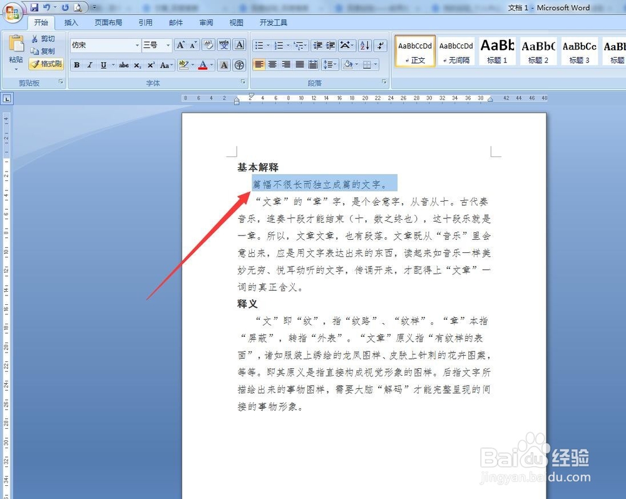This screenshot has width=626, height=499.
Task: Toggle Bold formatting
Action: (77, 64)
